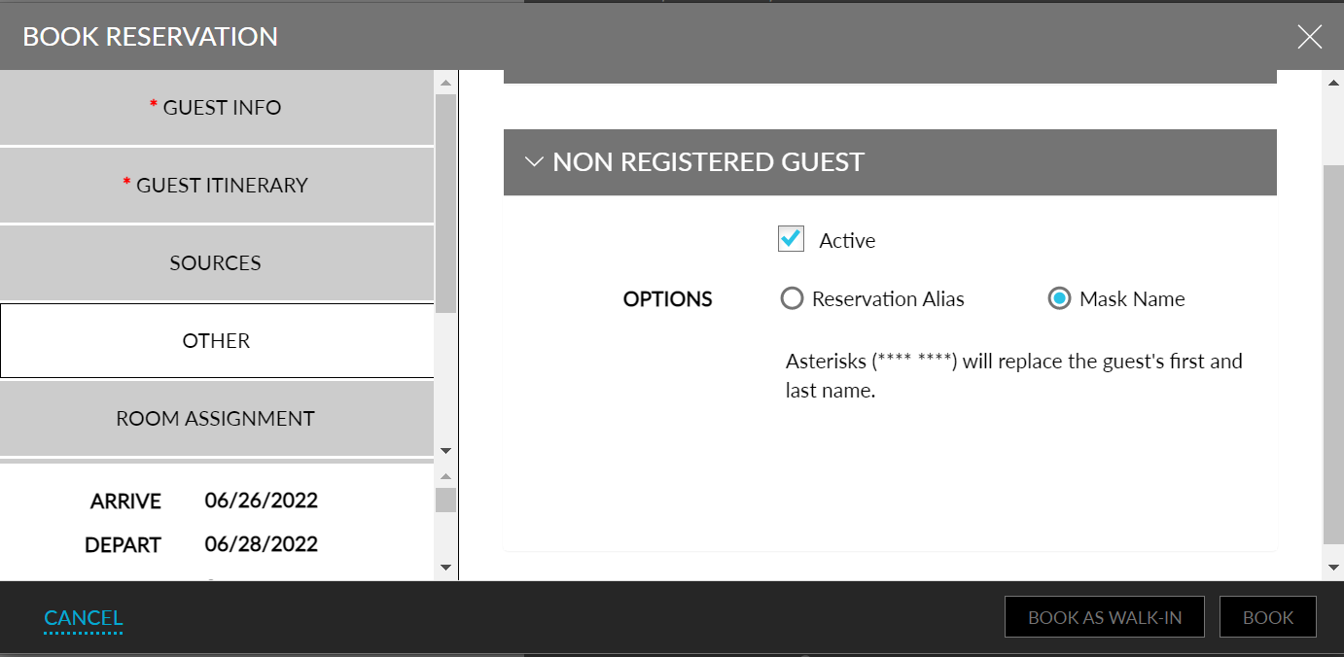Click the ARRIVE date 06/26/2022
This screenshot has width=1344, height=657.
(261, 501)
